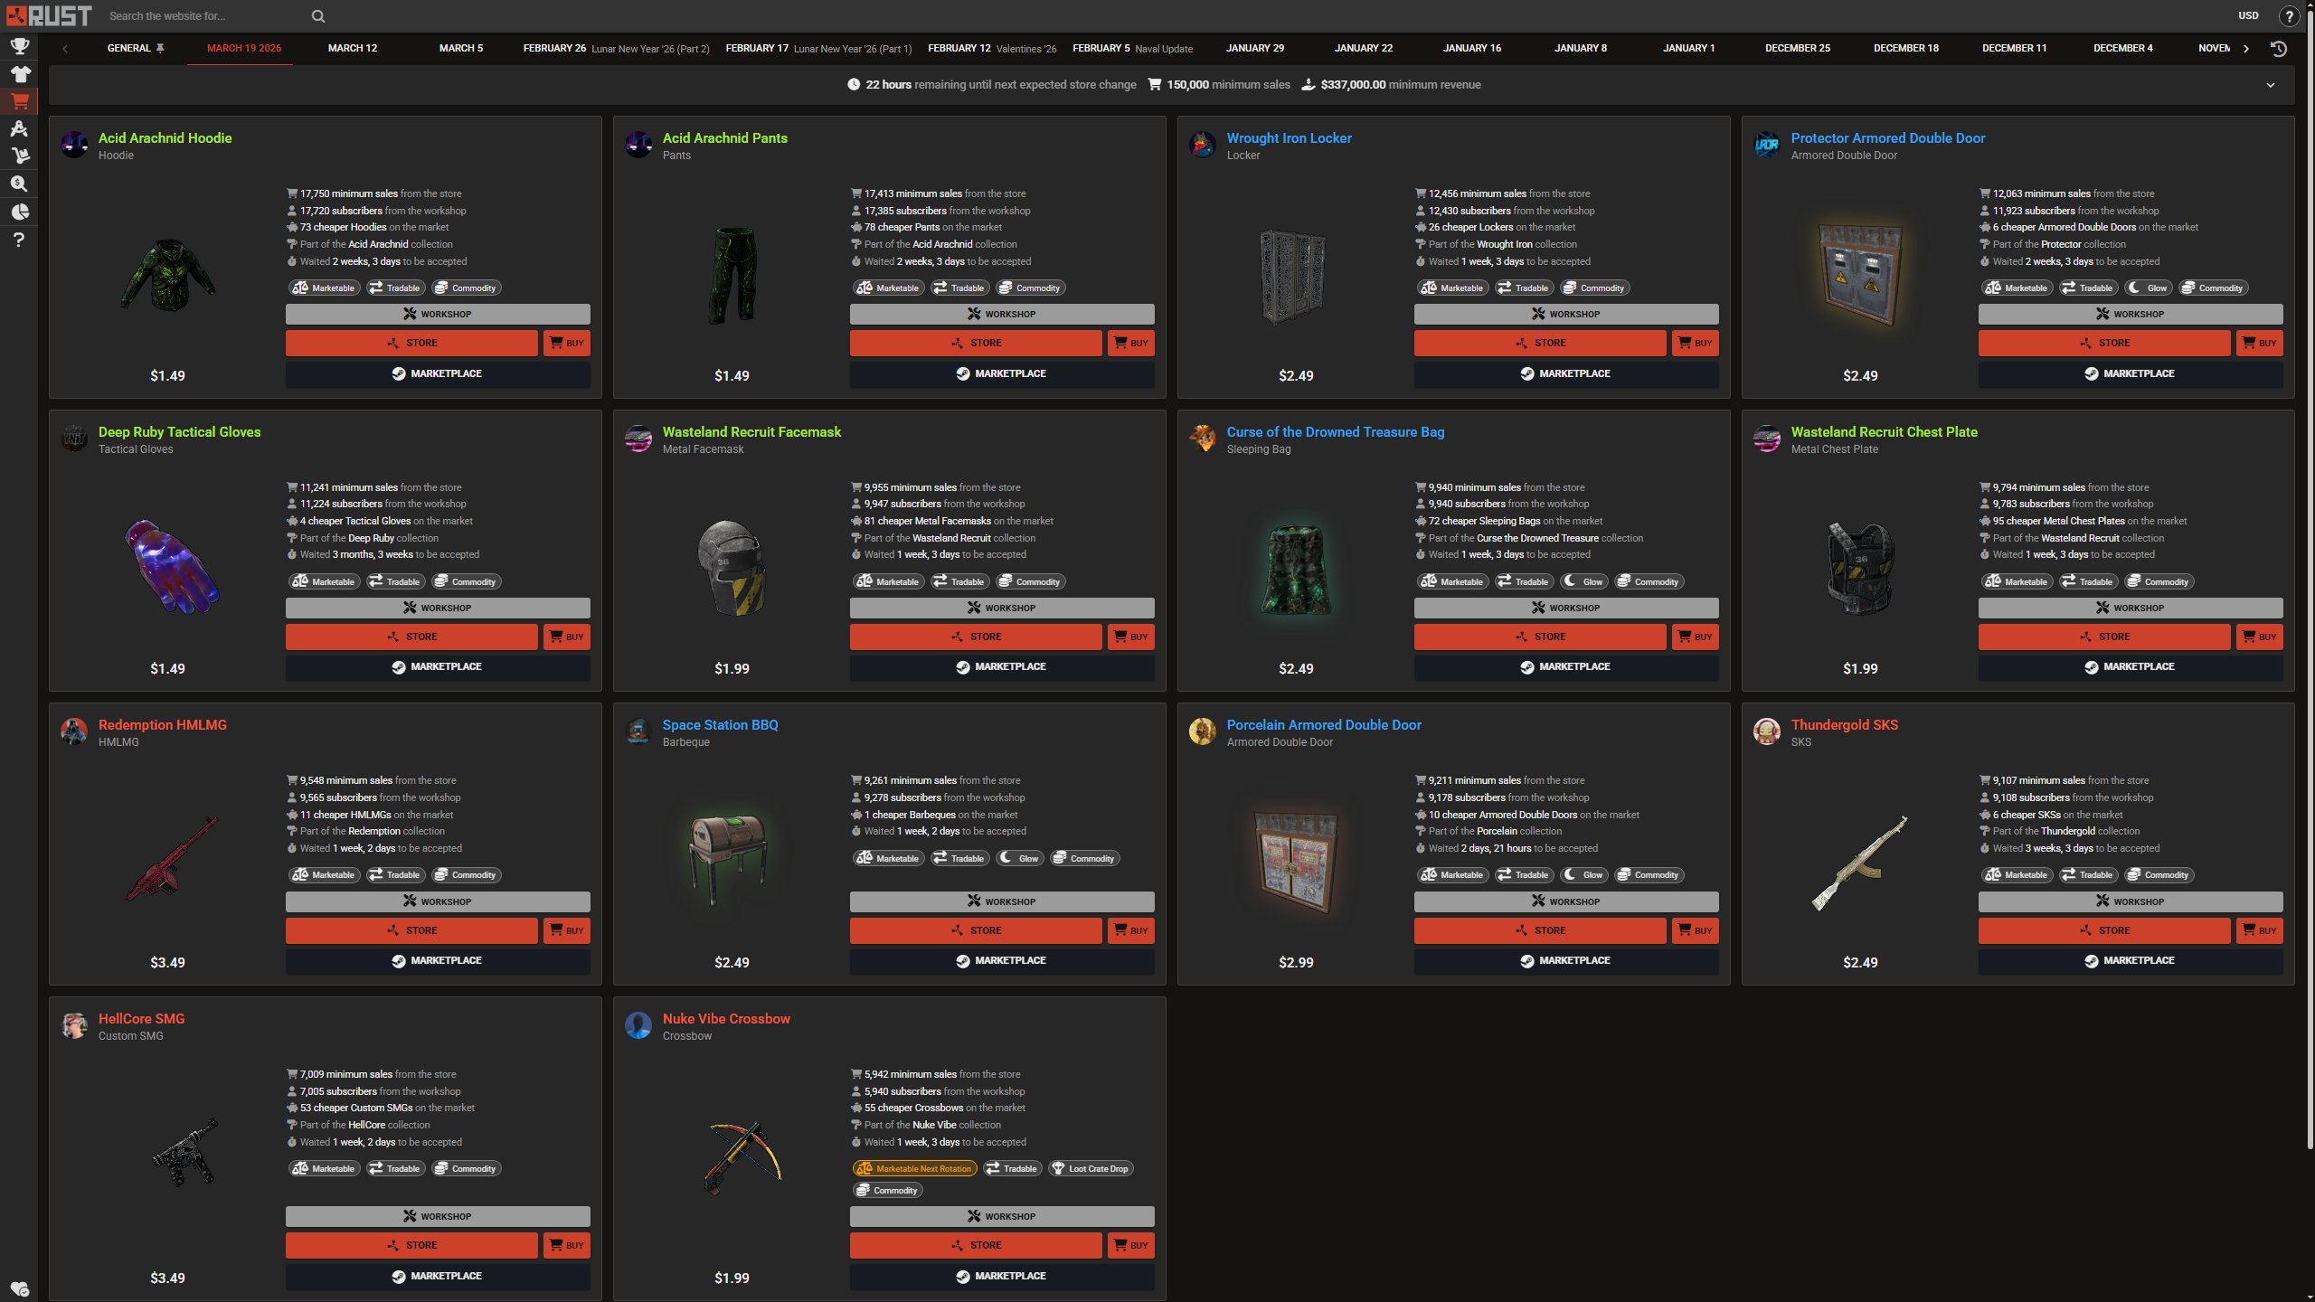Open the help question mark in top-right
This screenshot has height=1302, width=2315.
(x=2289, y=16)
